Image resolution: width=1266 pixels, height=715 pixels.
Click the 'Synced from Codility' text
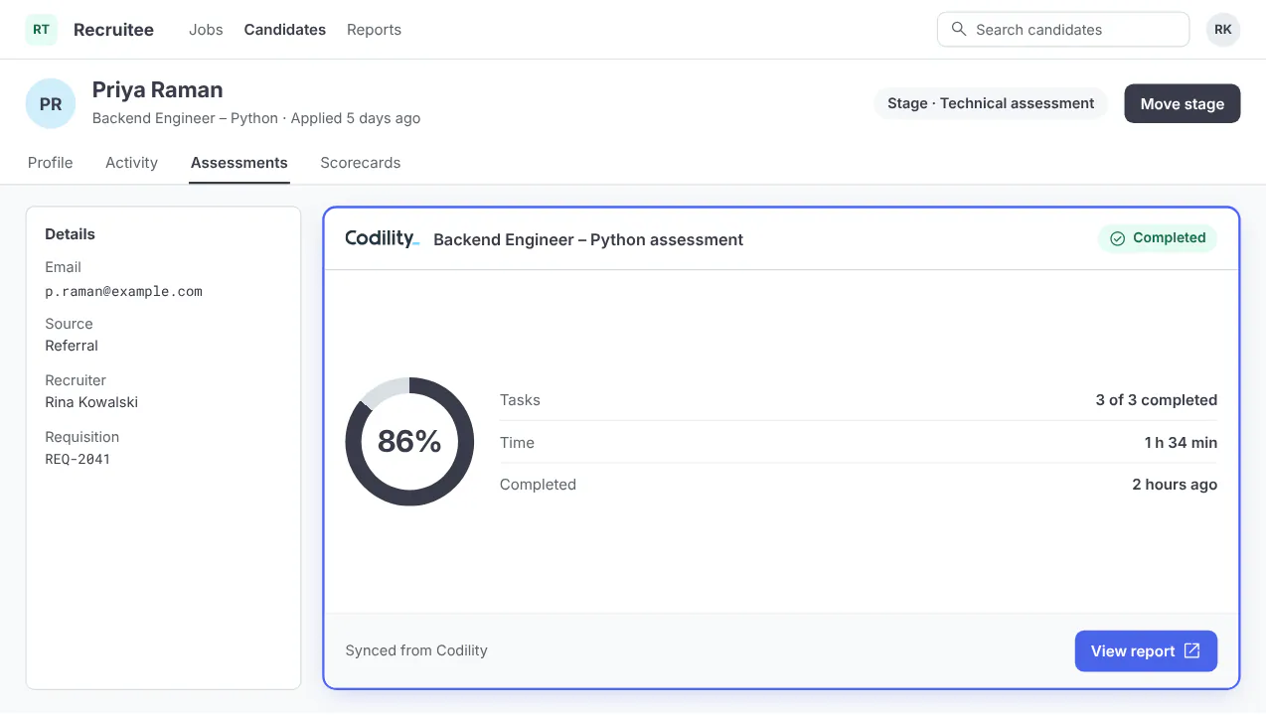point(416,650)
